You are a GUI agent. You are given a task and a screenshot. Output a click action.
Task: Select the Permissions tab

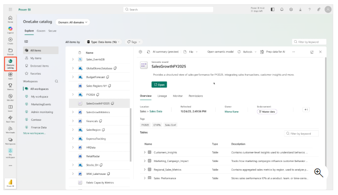pyautogui.click(x=196, y=96)
